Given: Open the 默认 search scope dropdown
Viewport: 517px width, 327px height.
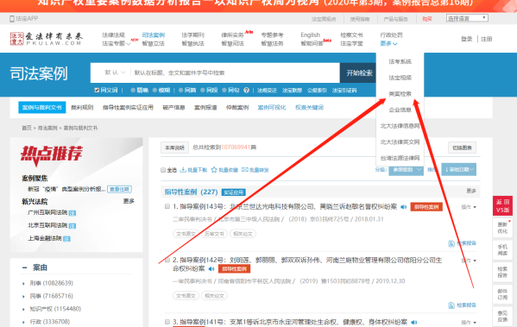Looking at the screenshot, I should click(115, 72).
